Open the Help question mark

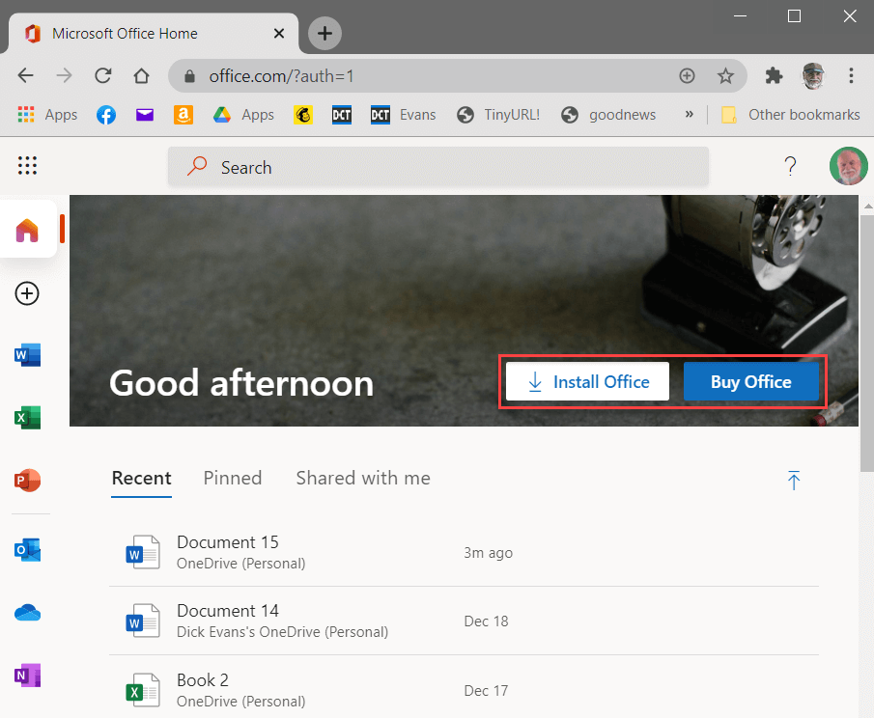(x=790, y=166)
